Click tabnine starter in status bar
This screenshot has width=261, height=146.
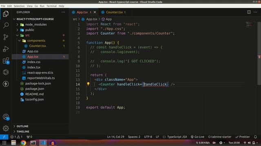tap(220, 137)
